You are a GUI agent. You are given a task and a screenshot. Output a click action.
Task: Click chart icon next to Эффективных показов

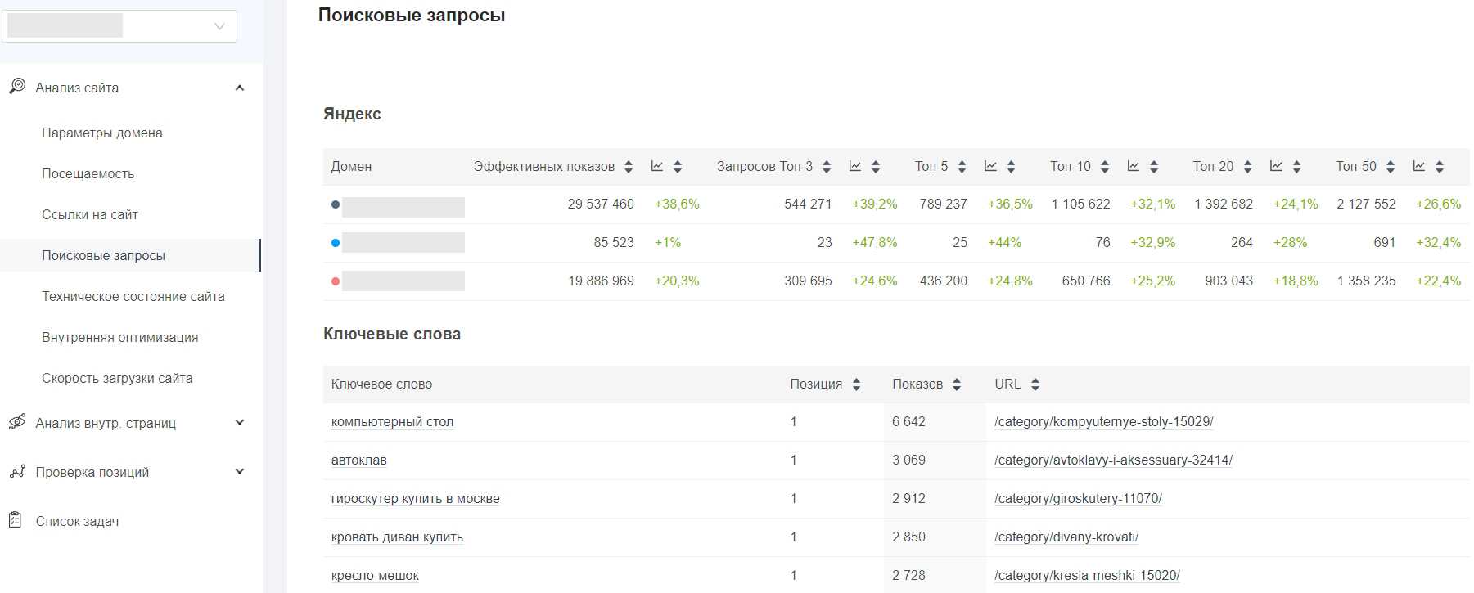[x=657, y=166]
